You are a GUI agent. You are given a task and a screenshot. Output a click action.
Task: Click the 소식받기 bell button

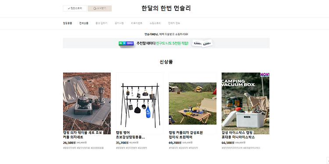100,8
